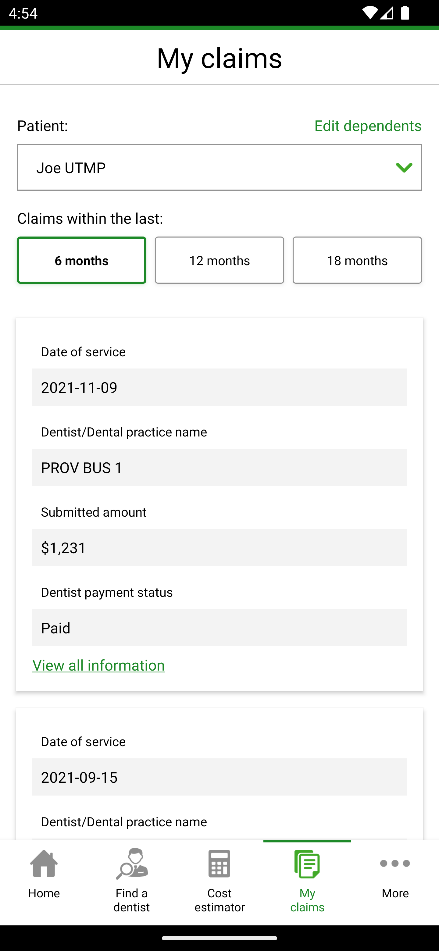Tap the 2021-11-09 date of service field
The width and height of the screenshot is (439, 951).
[219, 387]
